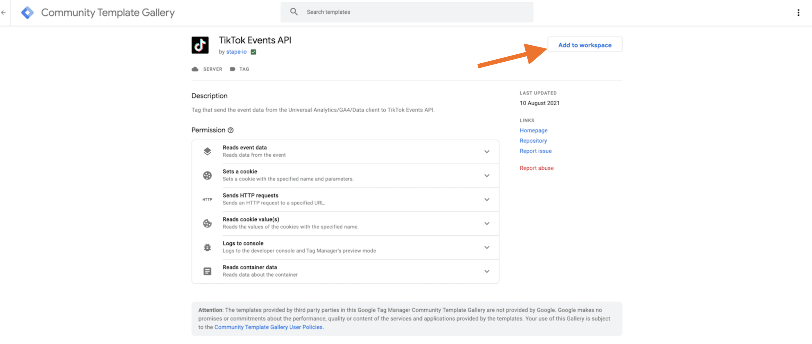Click 'Reads data about the container' subtitle
Image resolution: width=812 pixels, height=344 pixels.
260,275
